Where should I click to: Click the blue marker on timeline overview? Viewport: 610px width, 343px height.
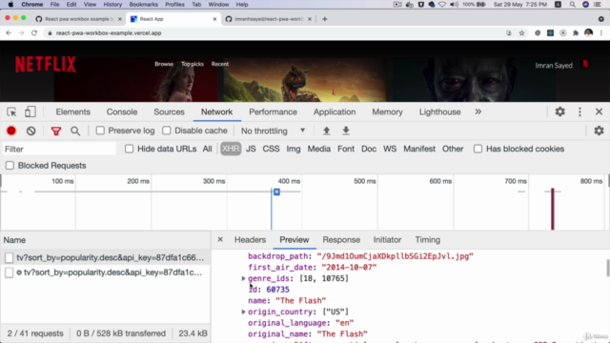point(276,192)
